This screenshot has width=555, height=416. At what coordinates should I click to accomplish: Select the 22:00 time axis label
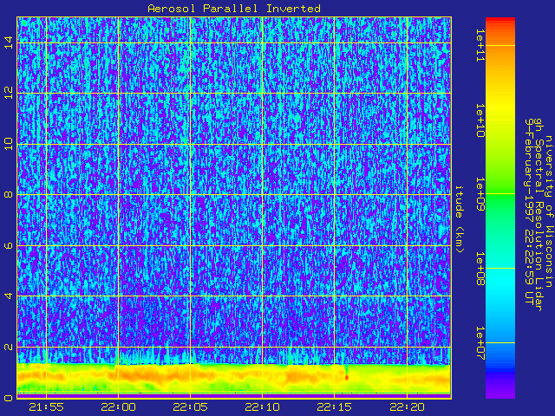click(x=118, y=407)
